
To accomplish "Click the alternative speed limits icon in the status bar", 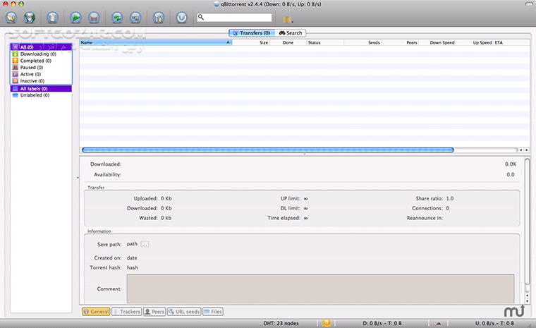I will [439, 323].
